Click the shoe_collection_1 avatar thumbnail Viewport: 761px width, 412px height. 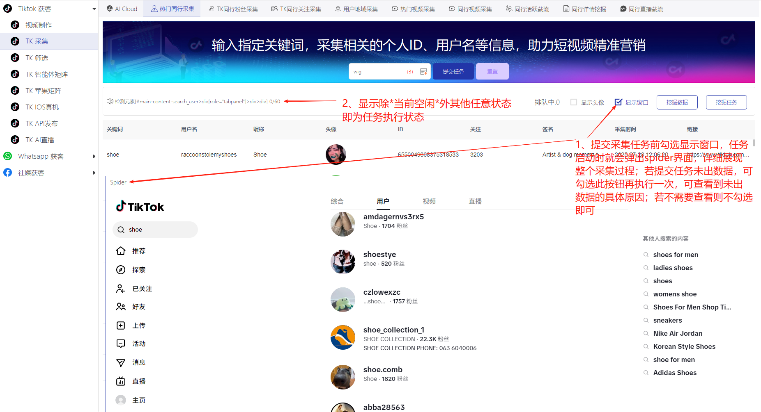click(x=343, y=337)
